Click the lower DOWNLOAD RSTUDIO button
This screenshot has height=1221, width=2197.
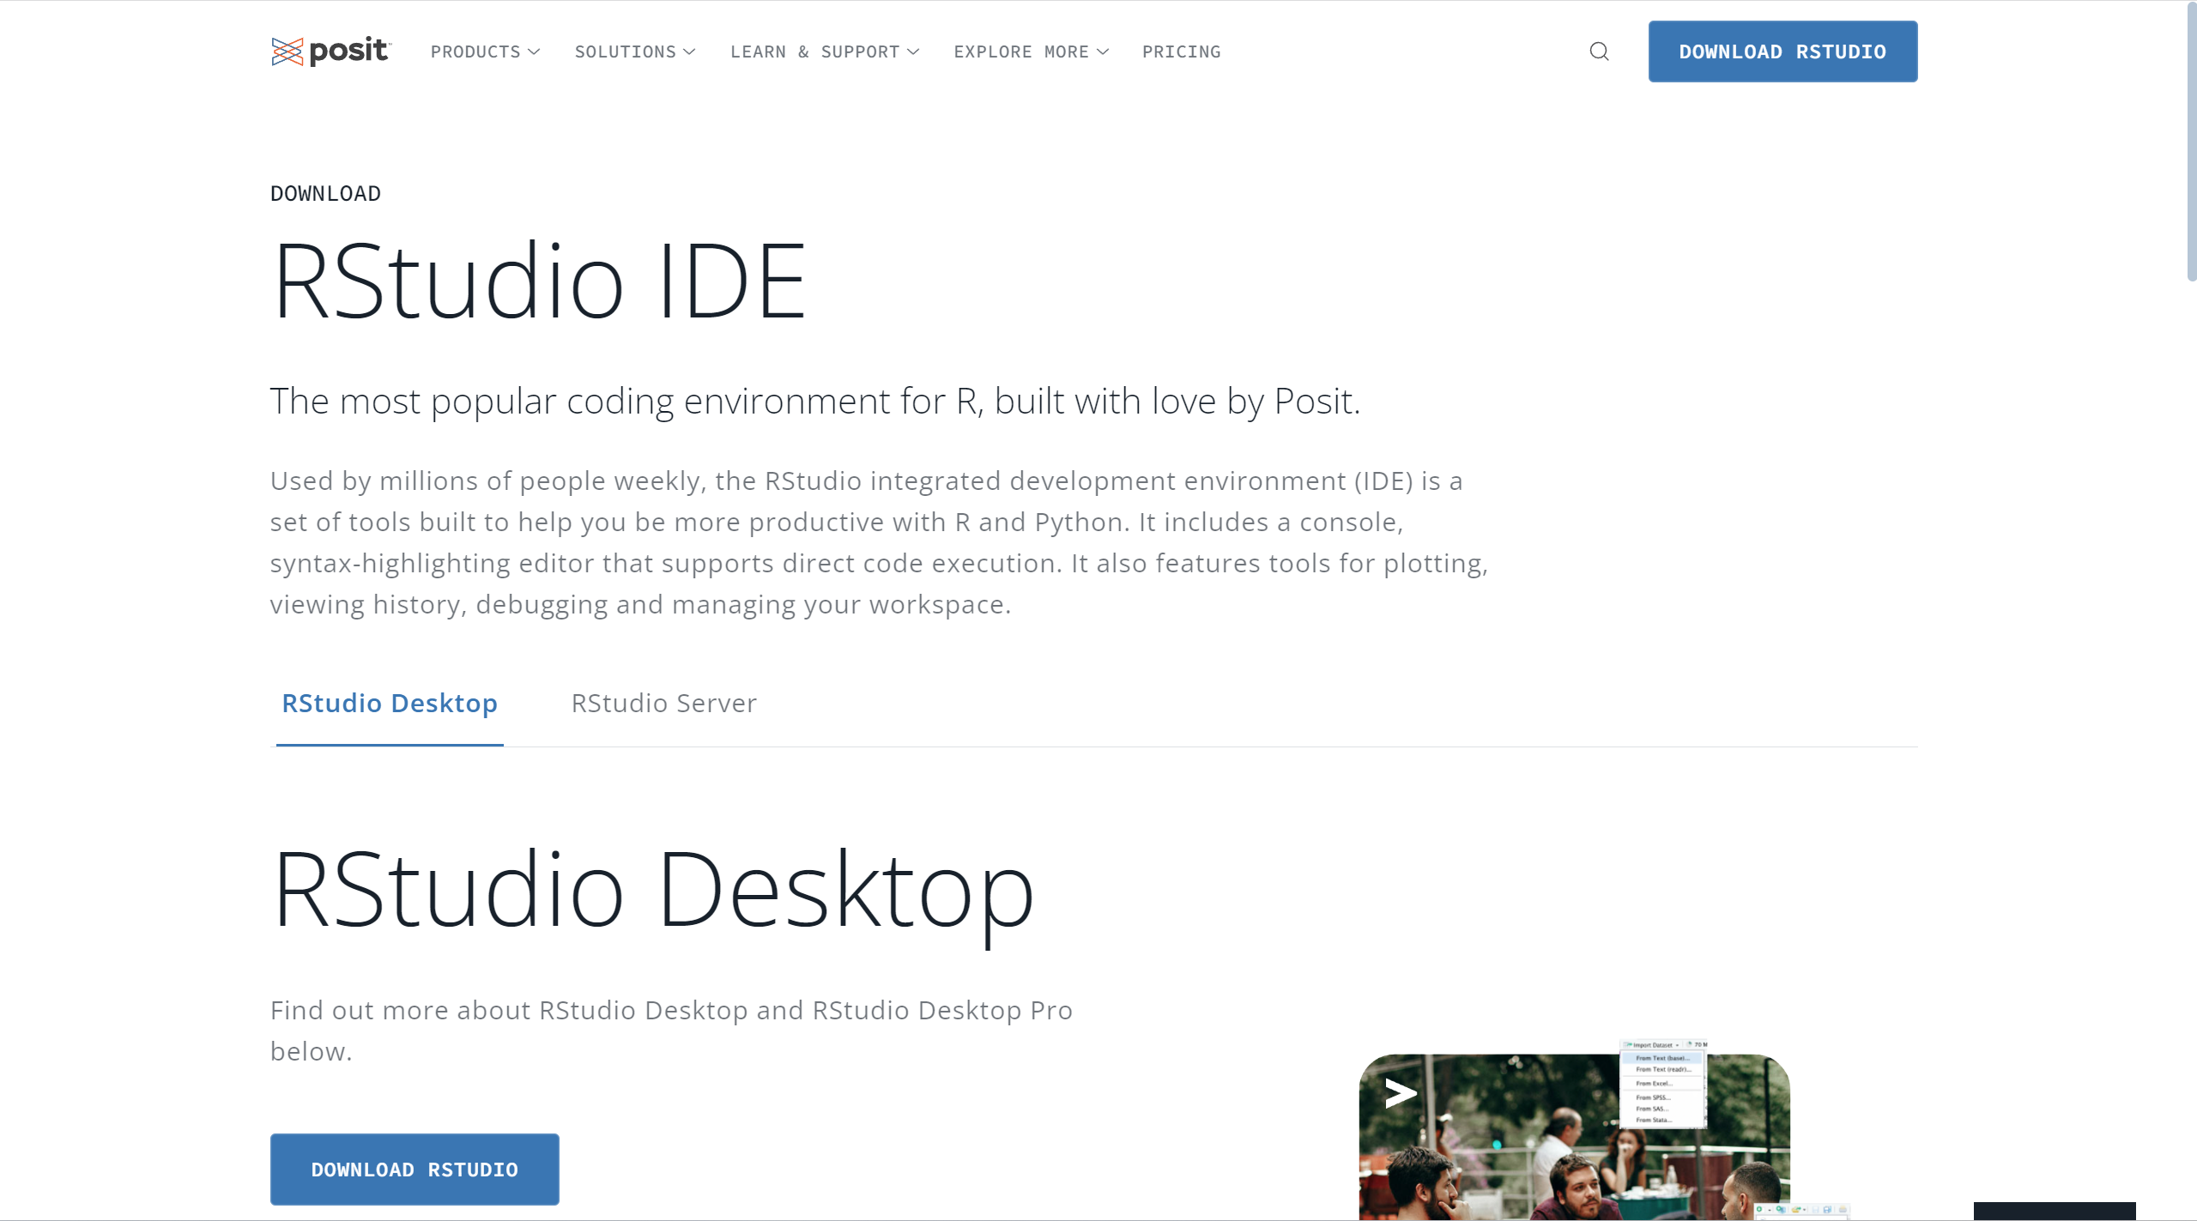(x=415, y=1169)
